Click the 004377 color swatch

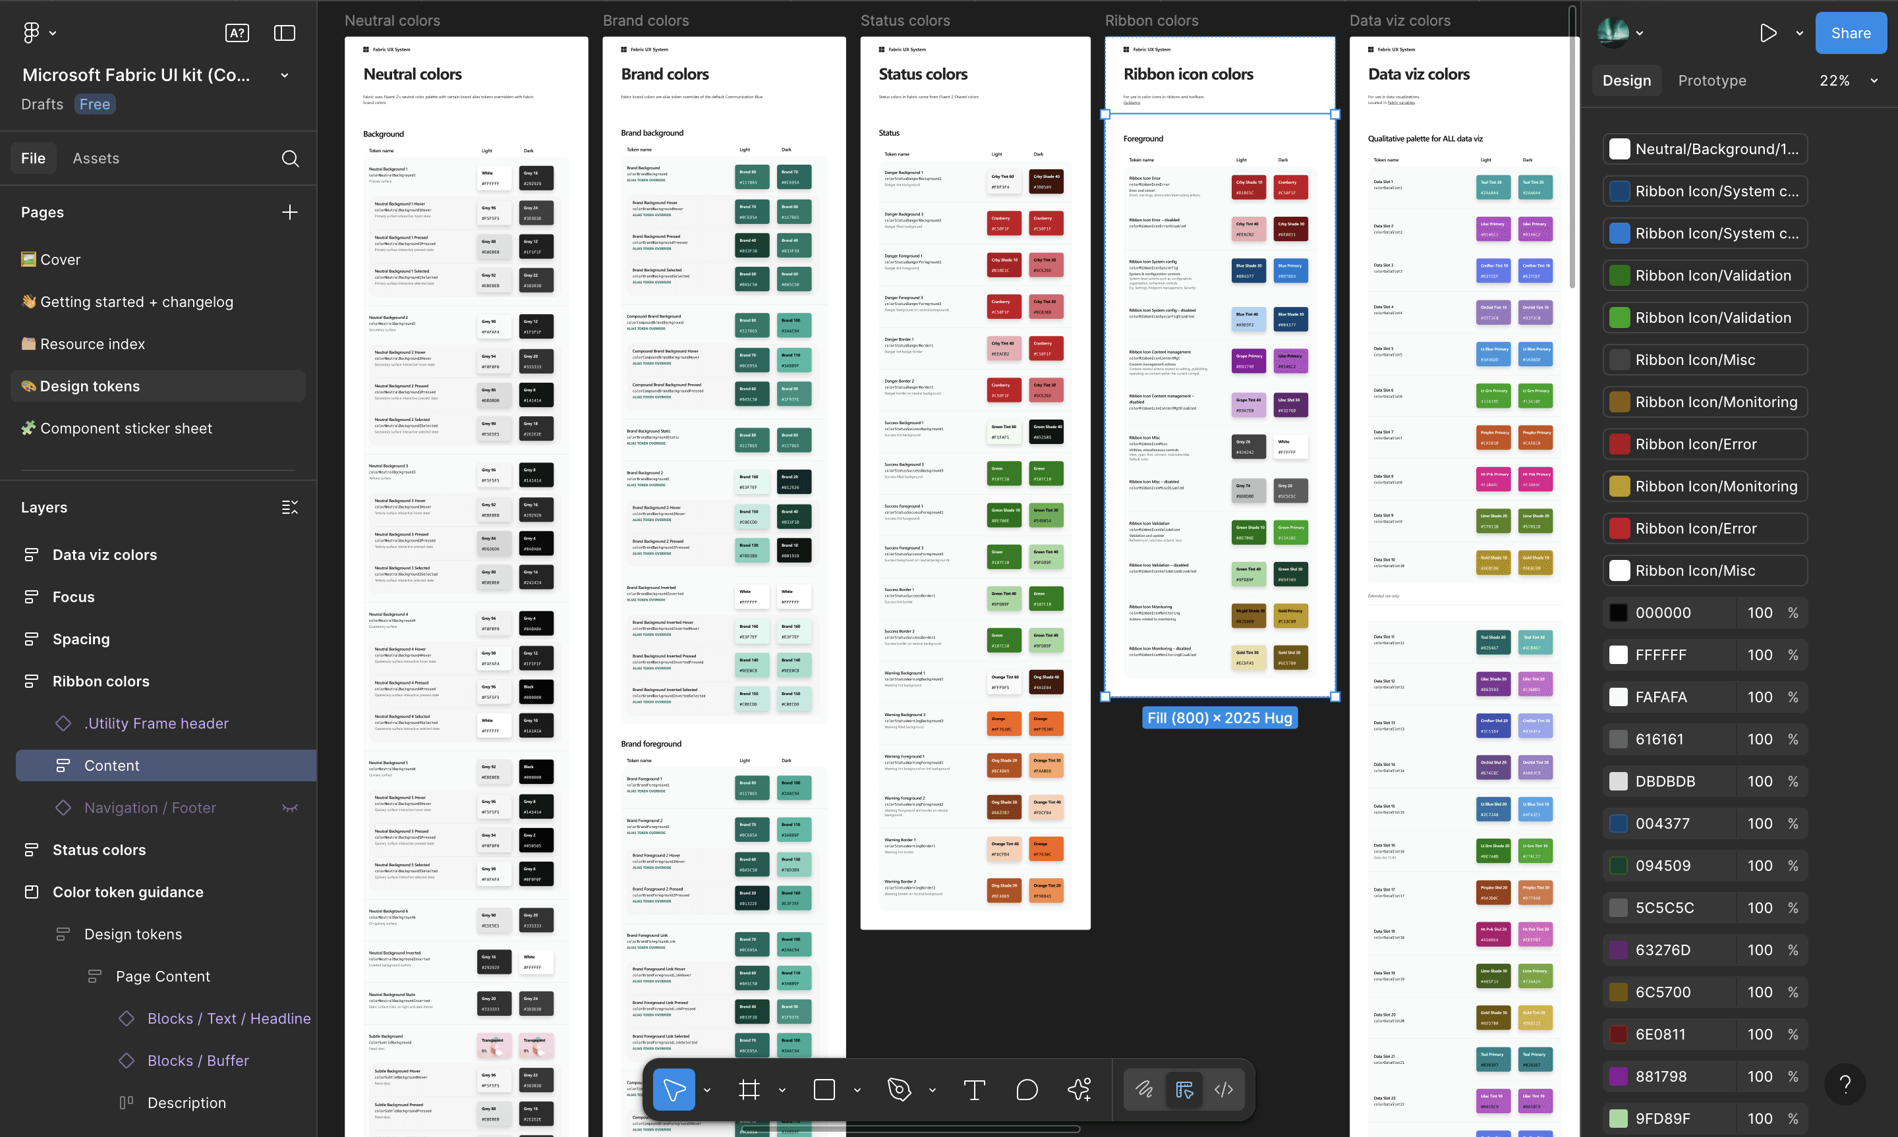[1619, 823]
